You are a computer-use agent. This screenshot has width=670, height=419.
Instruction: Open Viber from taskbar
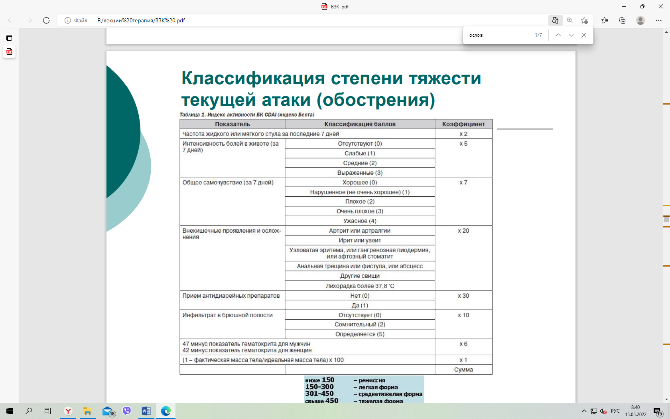coord(127,411)
